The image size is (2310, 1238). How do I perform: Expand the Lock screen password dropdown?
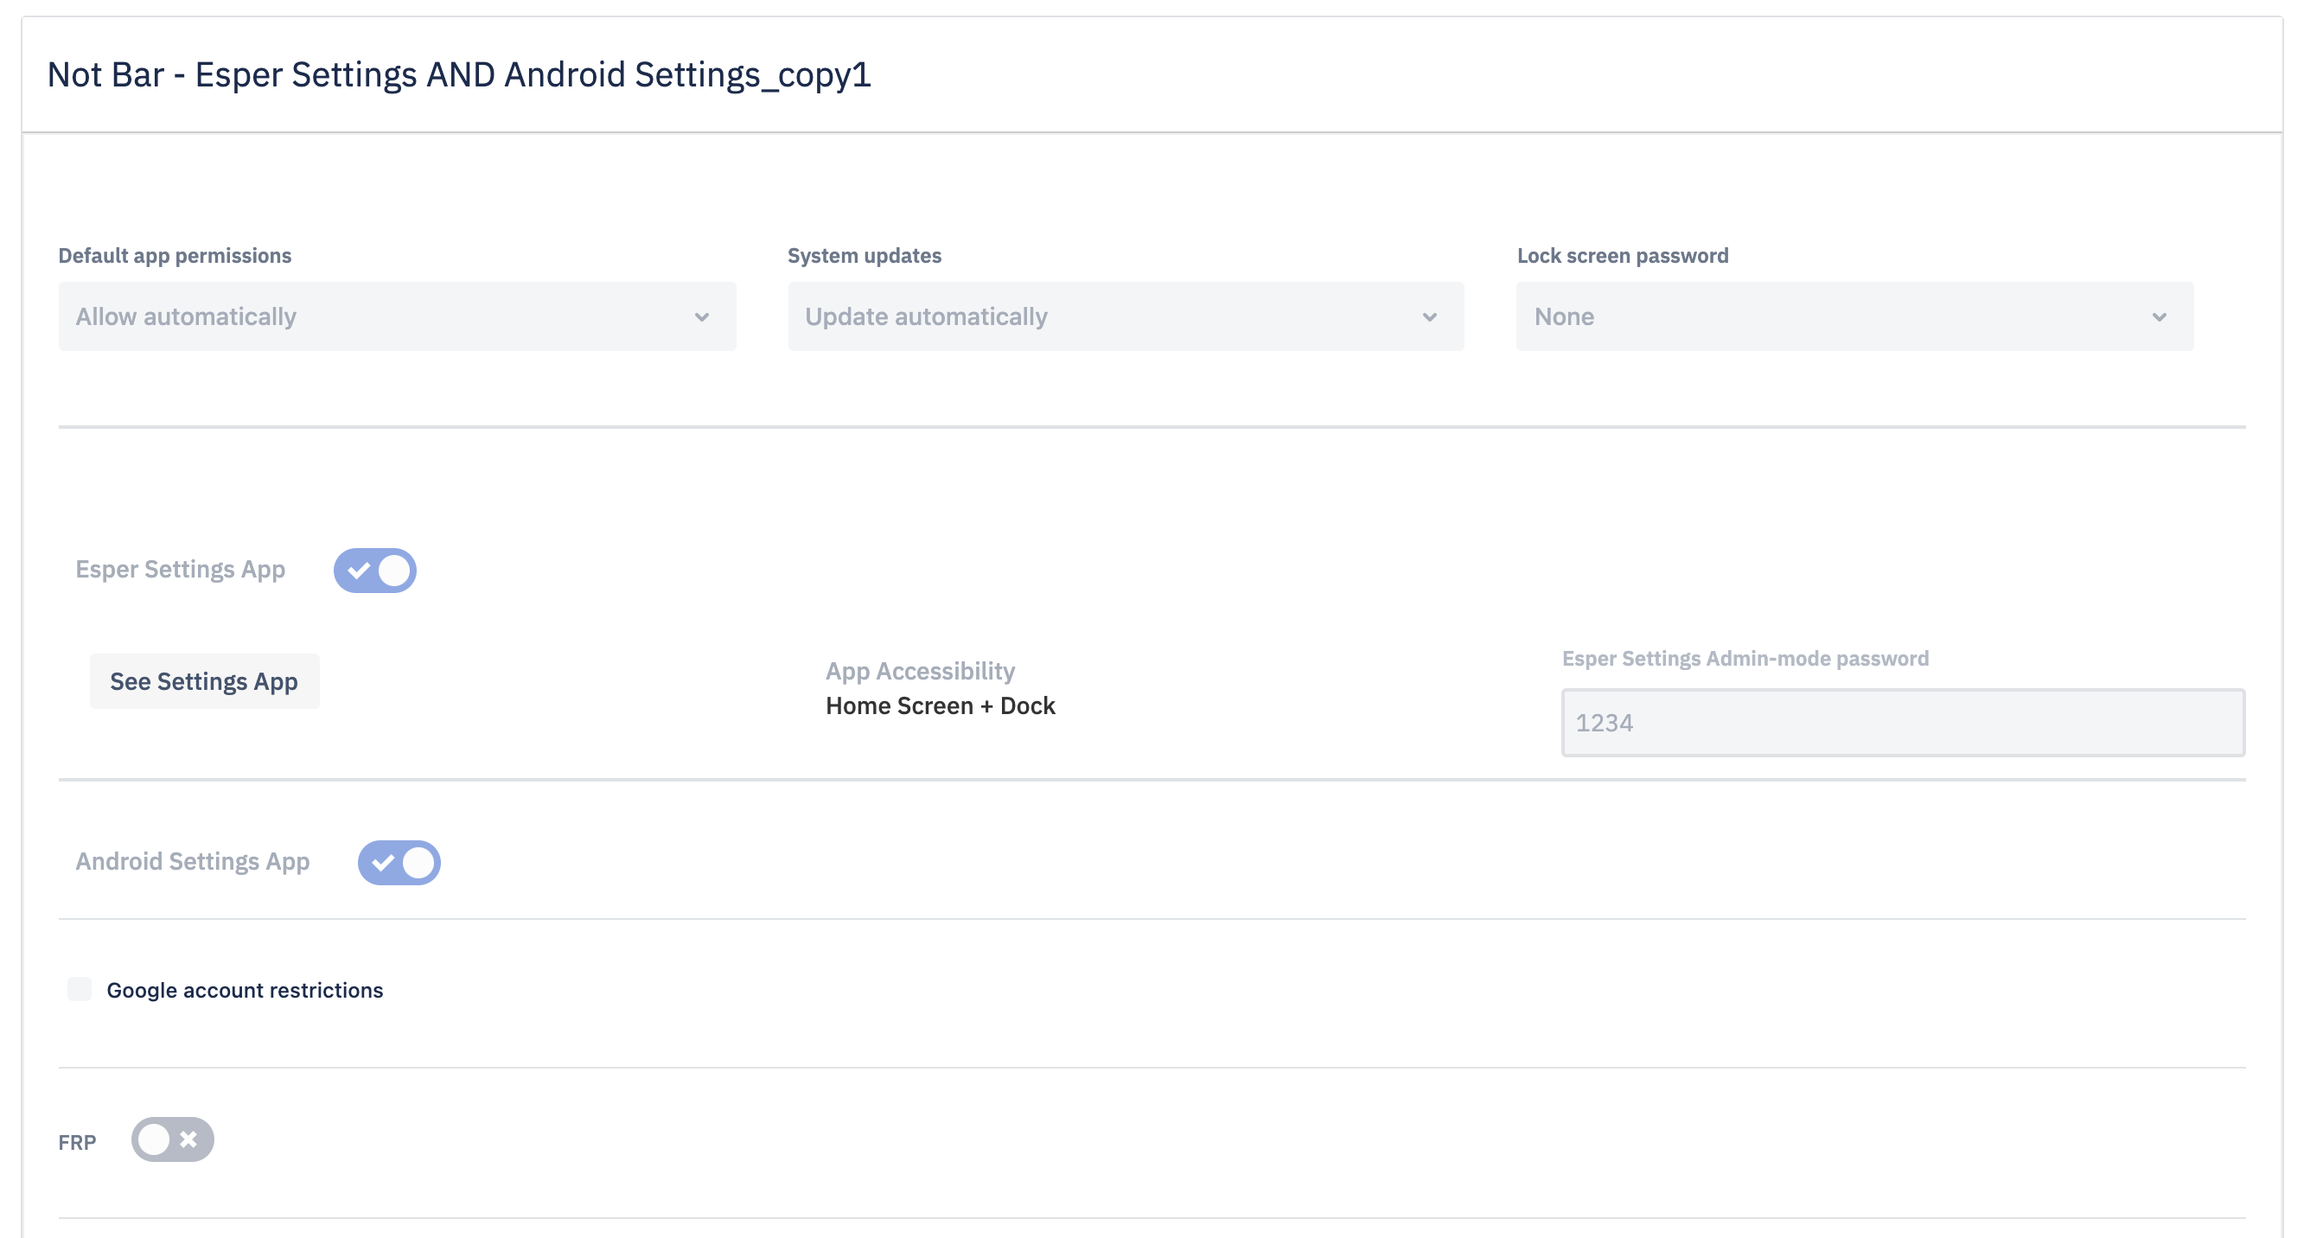click(1854, 316)
